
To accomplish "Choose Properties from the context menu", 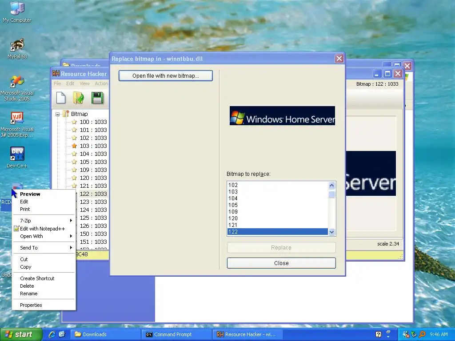I will (44, 305).
